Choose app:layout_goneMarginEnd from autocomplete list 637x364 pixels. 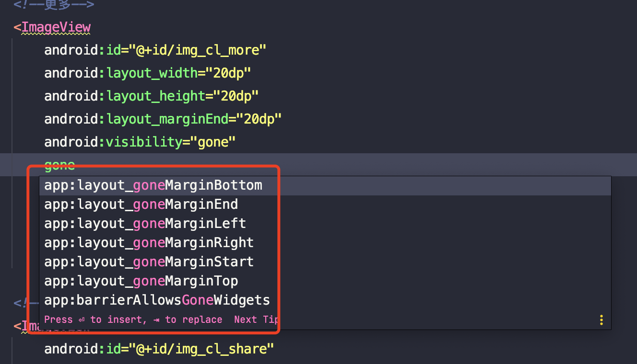click(325, 205)
